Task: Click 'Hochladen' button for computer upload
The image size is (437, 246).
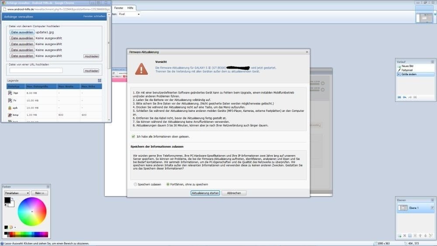Action: point(91,56)
